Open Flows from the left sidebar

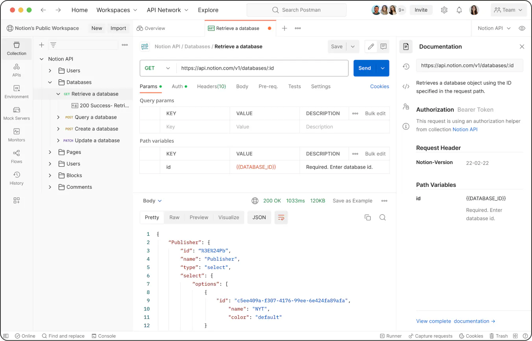coord(17,157)
